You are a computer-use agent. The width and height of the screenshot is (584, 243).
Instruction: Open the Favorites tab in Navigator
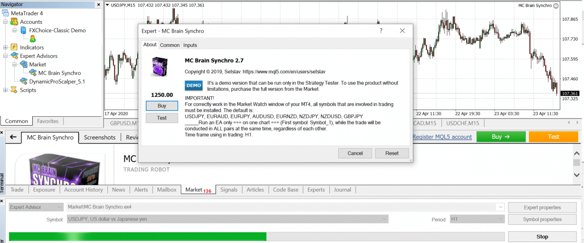point(48,121)
